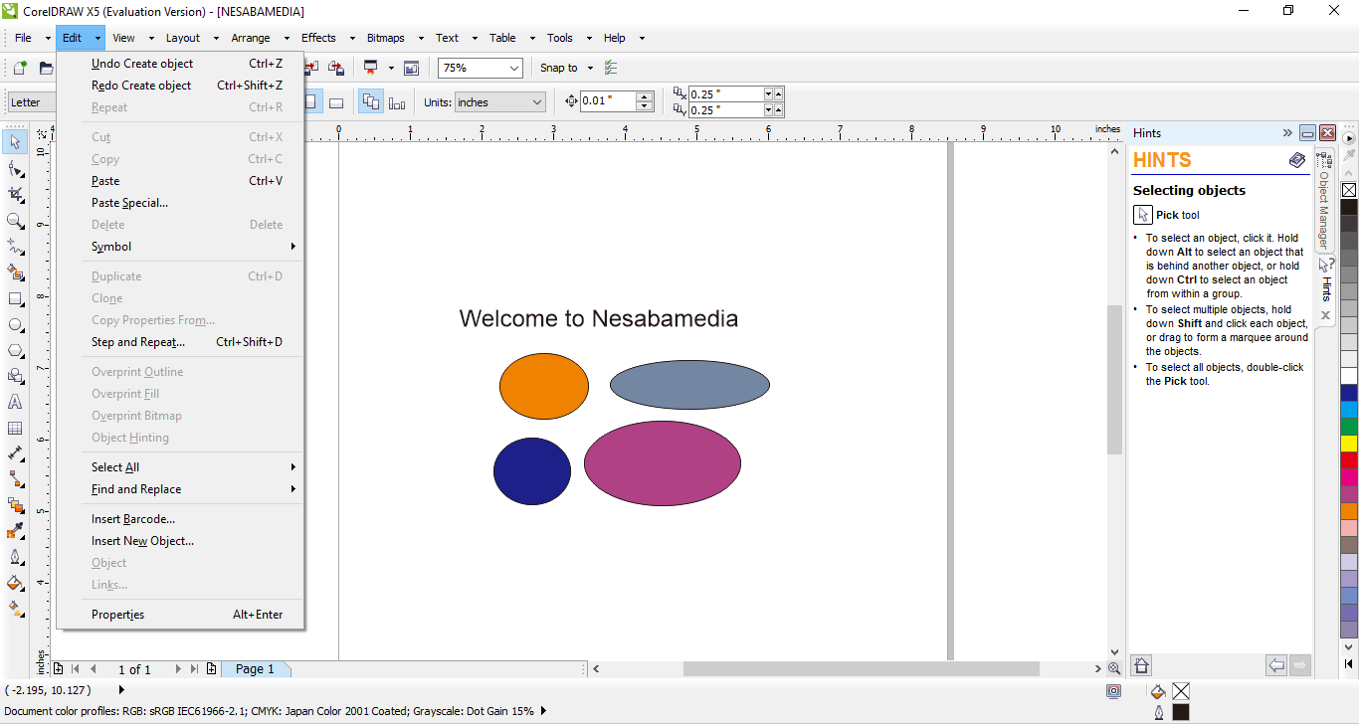Screen dimensions: 1359x724
Task: Pick the Text tool
Action: [15, 403]
